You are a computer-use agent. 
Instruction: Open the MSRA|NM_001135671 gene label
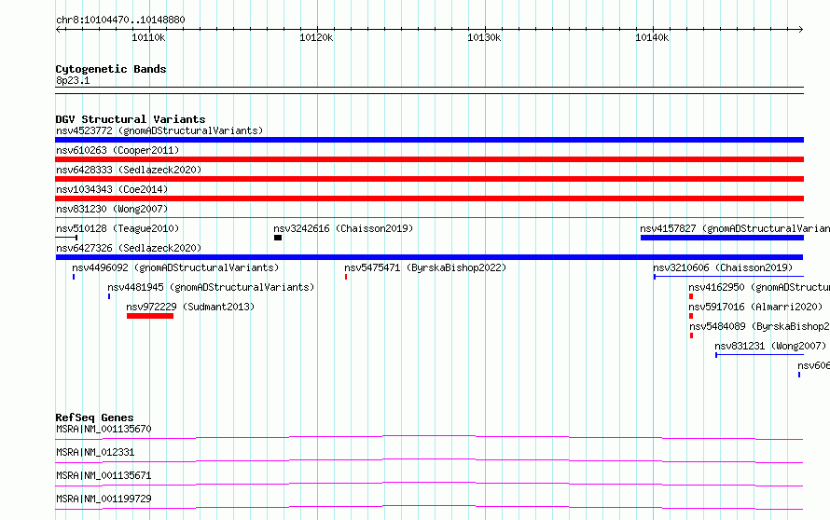pos(104,475)
